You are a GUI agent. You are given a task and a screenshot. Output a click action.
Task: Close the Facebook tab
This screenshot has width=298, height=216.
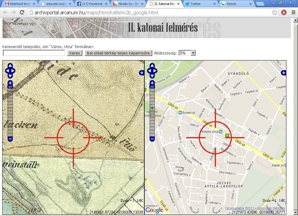[106, 4]
